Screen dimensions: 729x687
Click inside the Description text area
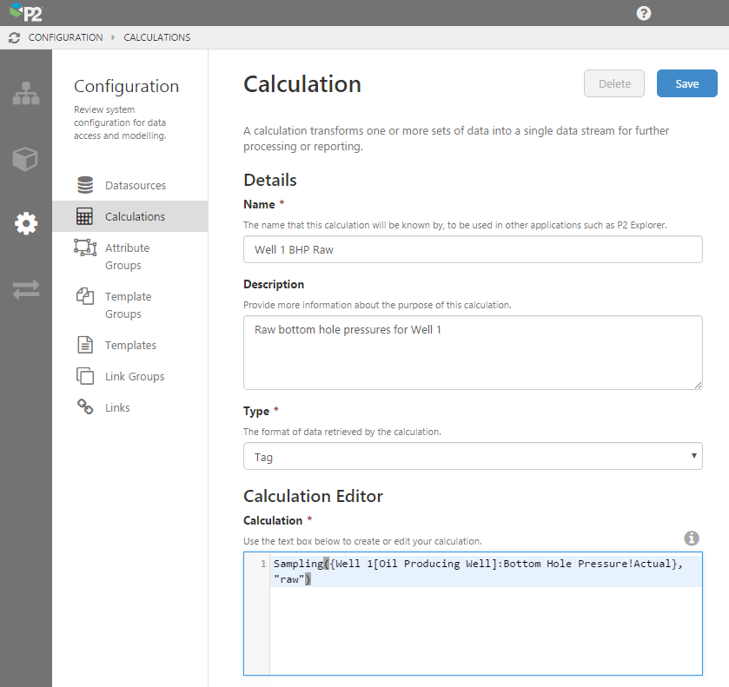pos(473,352)
